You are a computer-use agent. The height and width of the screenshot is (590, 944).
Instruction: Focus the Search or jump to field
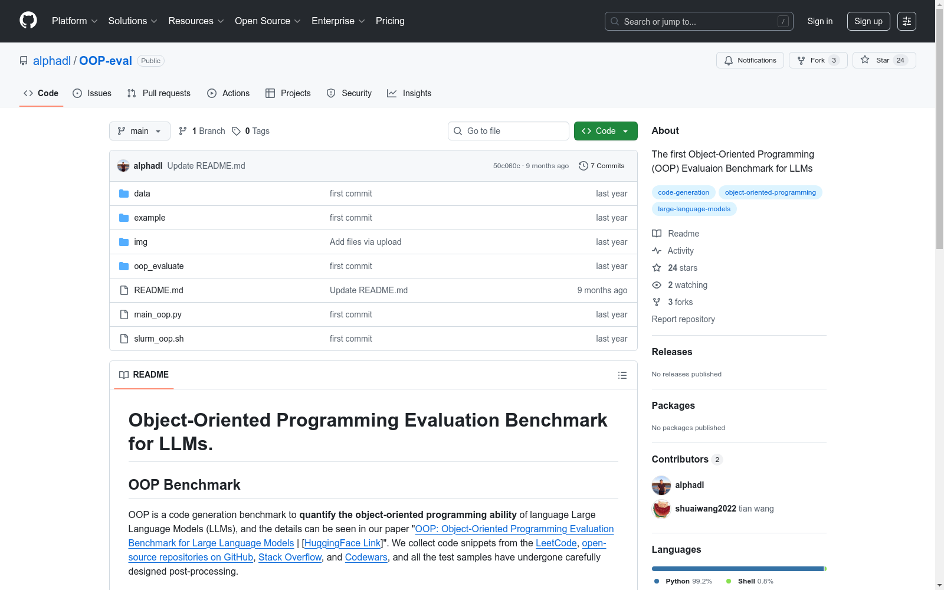click(x=699, y=21)
